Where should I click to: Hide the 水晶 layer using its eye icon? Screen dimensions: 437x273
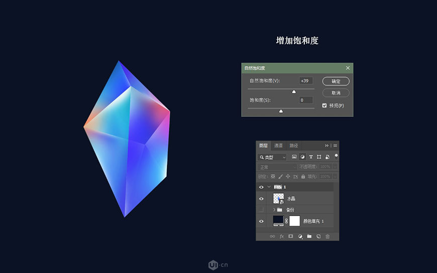(x=261, y=199)
